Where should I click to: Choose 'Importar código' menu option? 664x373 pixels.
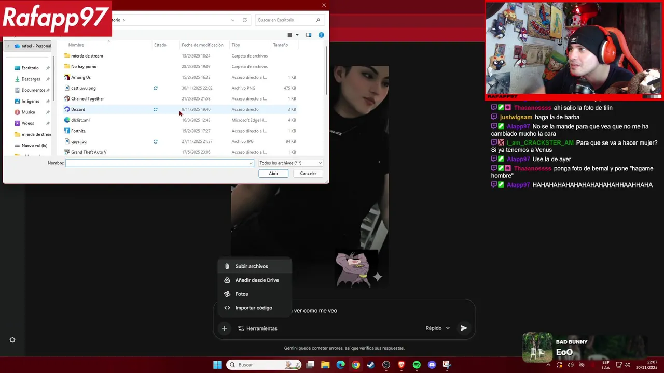click(255, 308)
